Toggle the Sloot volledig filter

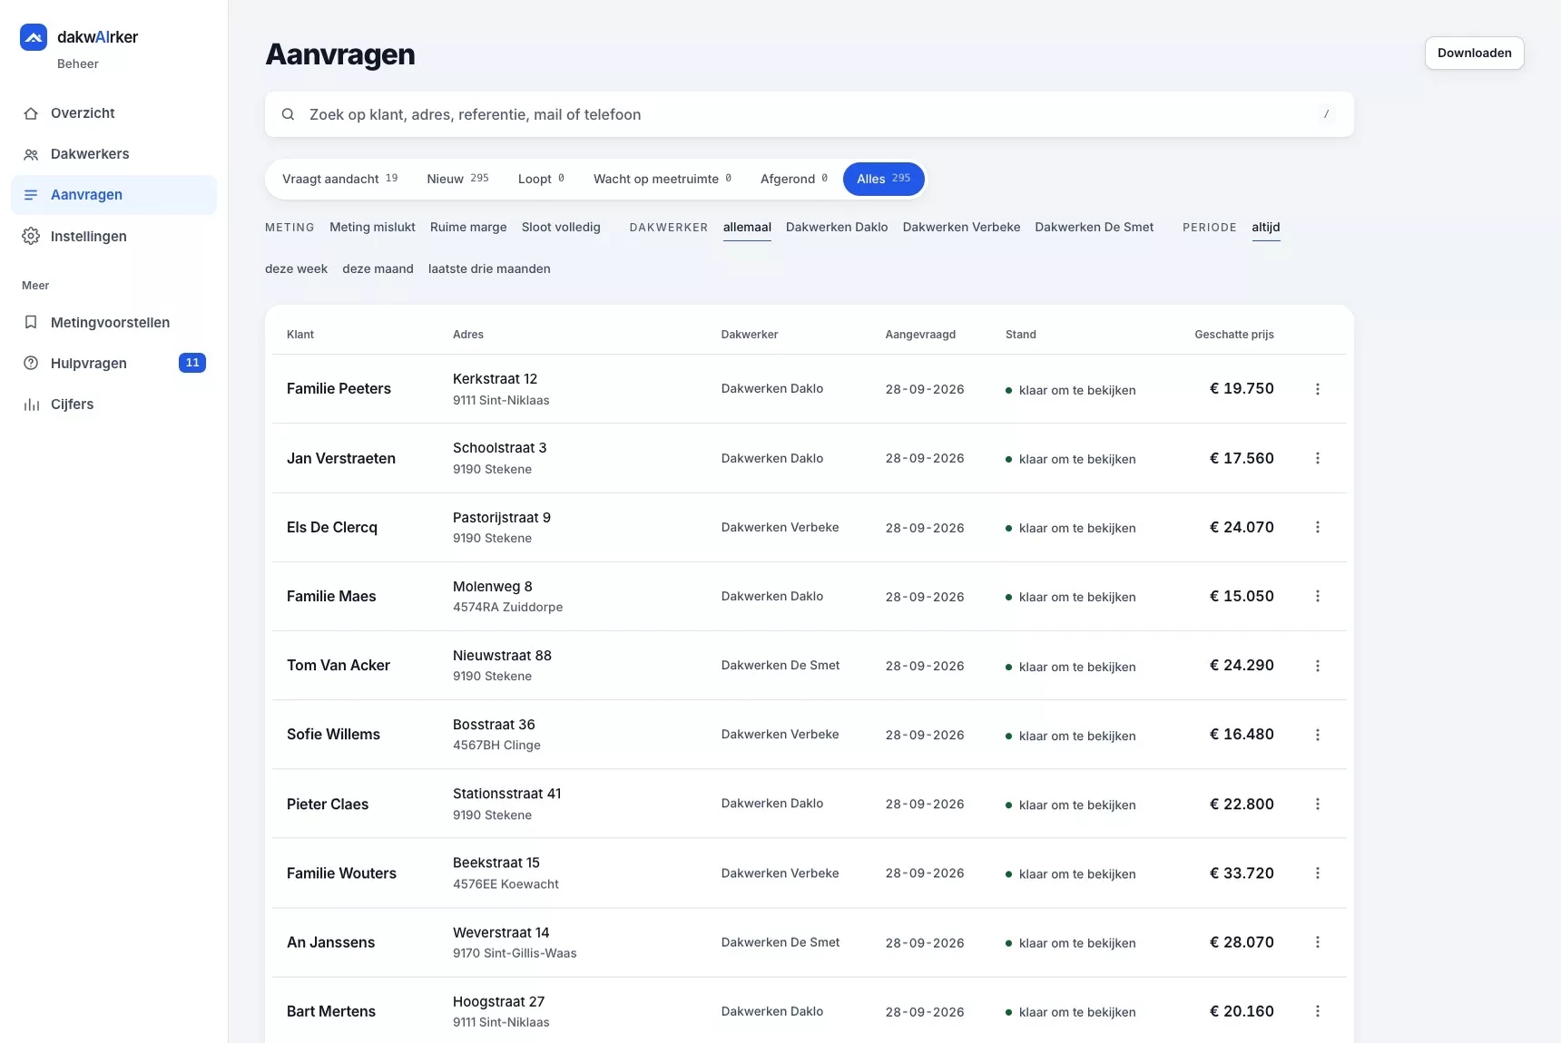561,228
